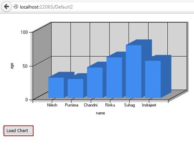Click the 'Suhag' axis label
Screen dimensions: 194x152
coord(129,105)
